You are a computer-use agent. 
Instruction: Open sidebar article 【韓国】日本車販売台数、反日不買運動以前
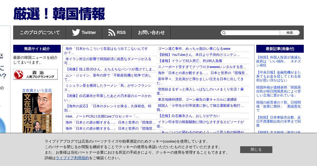click(278, 121)
